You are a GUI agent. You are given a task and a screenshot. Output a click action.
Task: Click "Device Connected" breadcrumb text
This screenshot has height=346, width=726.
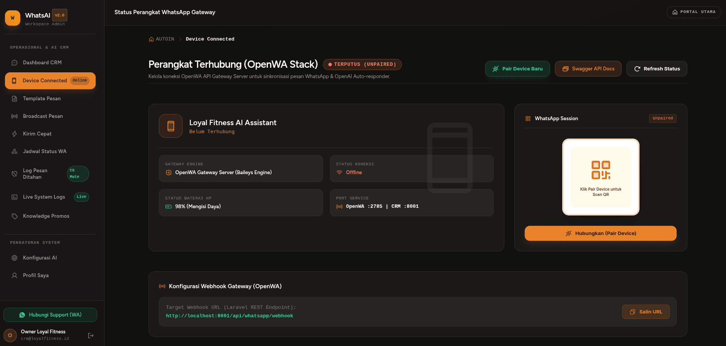210,39
